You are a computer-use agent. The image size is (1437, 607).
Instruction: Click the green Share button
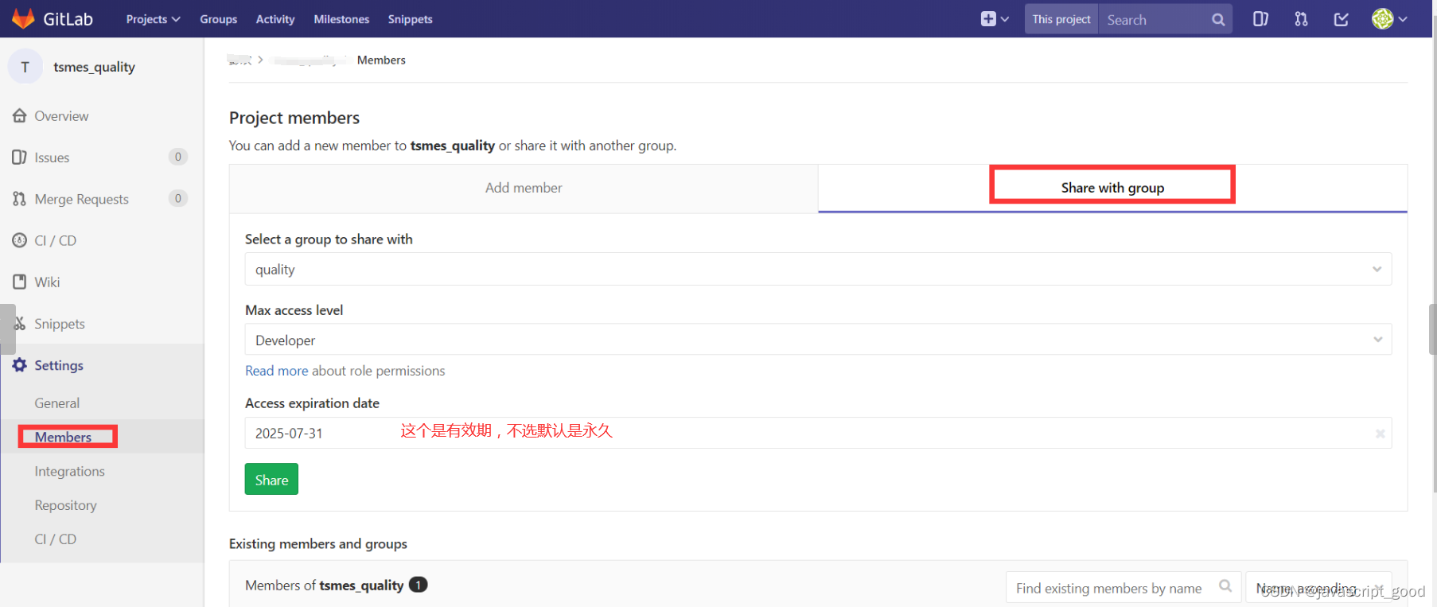(271, 479)
